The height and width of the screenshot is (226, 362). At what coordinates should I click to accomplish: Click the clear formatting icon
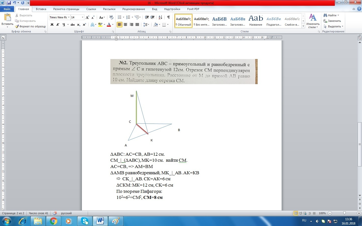click(111, 17)
